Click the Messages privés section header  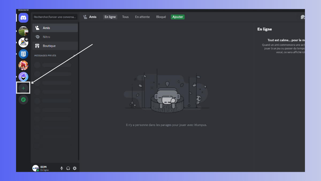(45, 56)
